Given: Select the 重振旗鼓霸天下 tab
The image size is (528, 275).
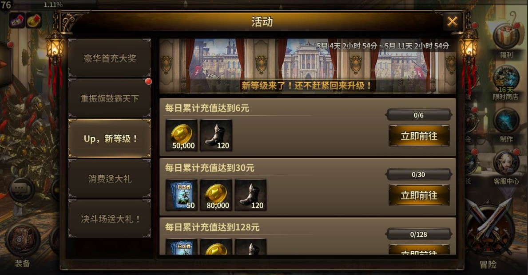Looking at the screenshot, I should coord(109,98).
